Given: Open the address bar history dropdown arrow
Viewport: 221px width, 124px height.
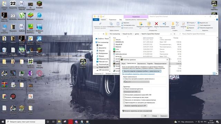Looking at the screenshot, I should tap(171, 34).
